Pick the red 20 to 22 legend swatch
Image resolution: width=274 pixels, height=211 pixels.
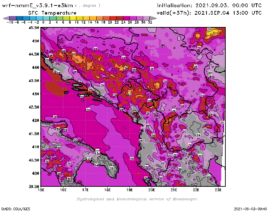pyautogui.click(x=113, y=18)
